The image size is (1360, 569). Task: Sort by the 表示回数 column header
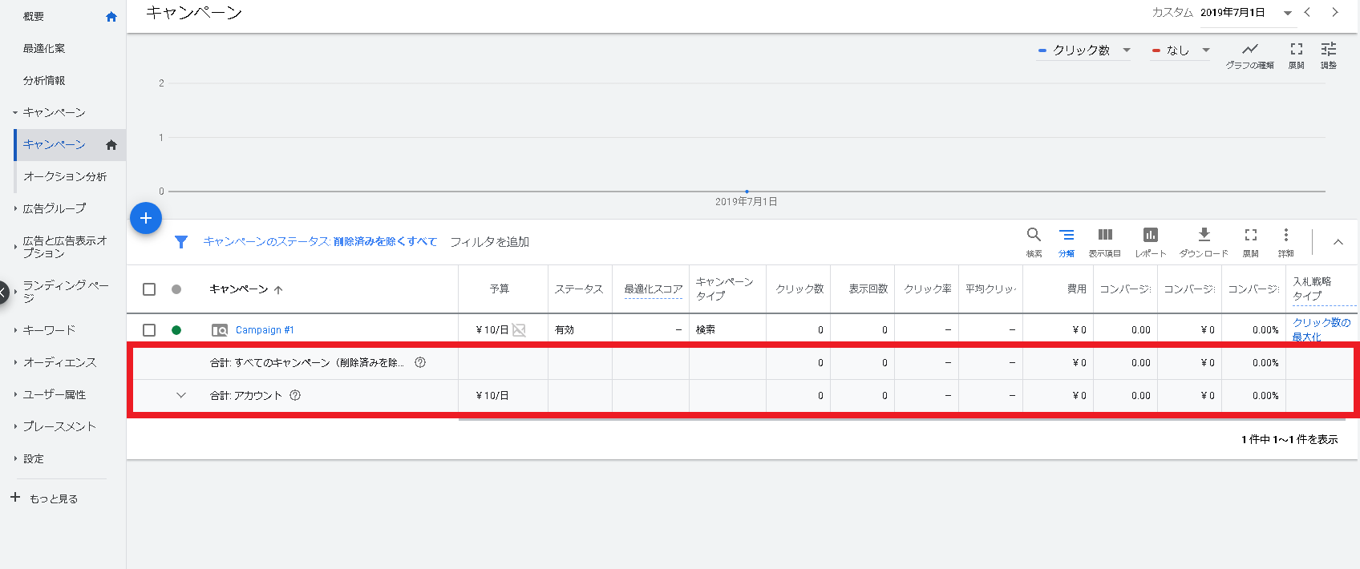(868, 289)
